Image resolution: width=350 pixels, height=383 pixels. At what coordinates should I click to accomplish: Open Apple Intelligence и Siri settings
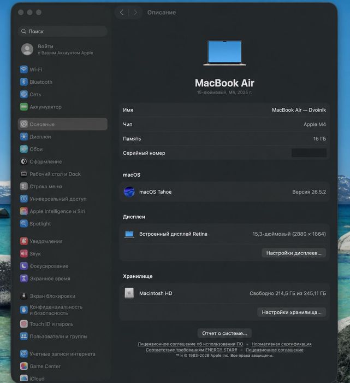pyautogui.click(x=63, y=211)
